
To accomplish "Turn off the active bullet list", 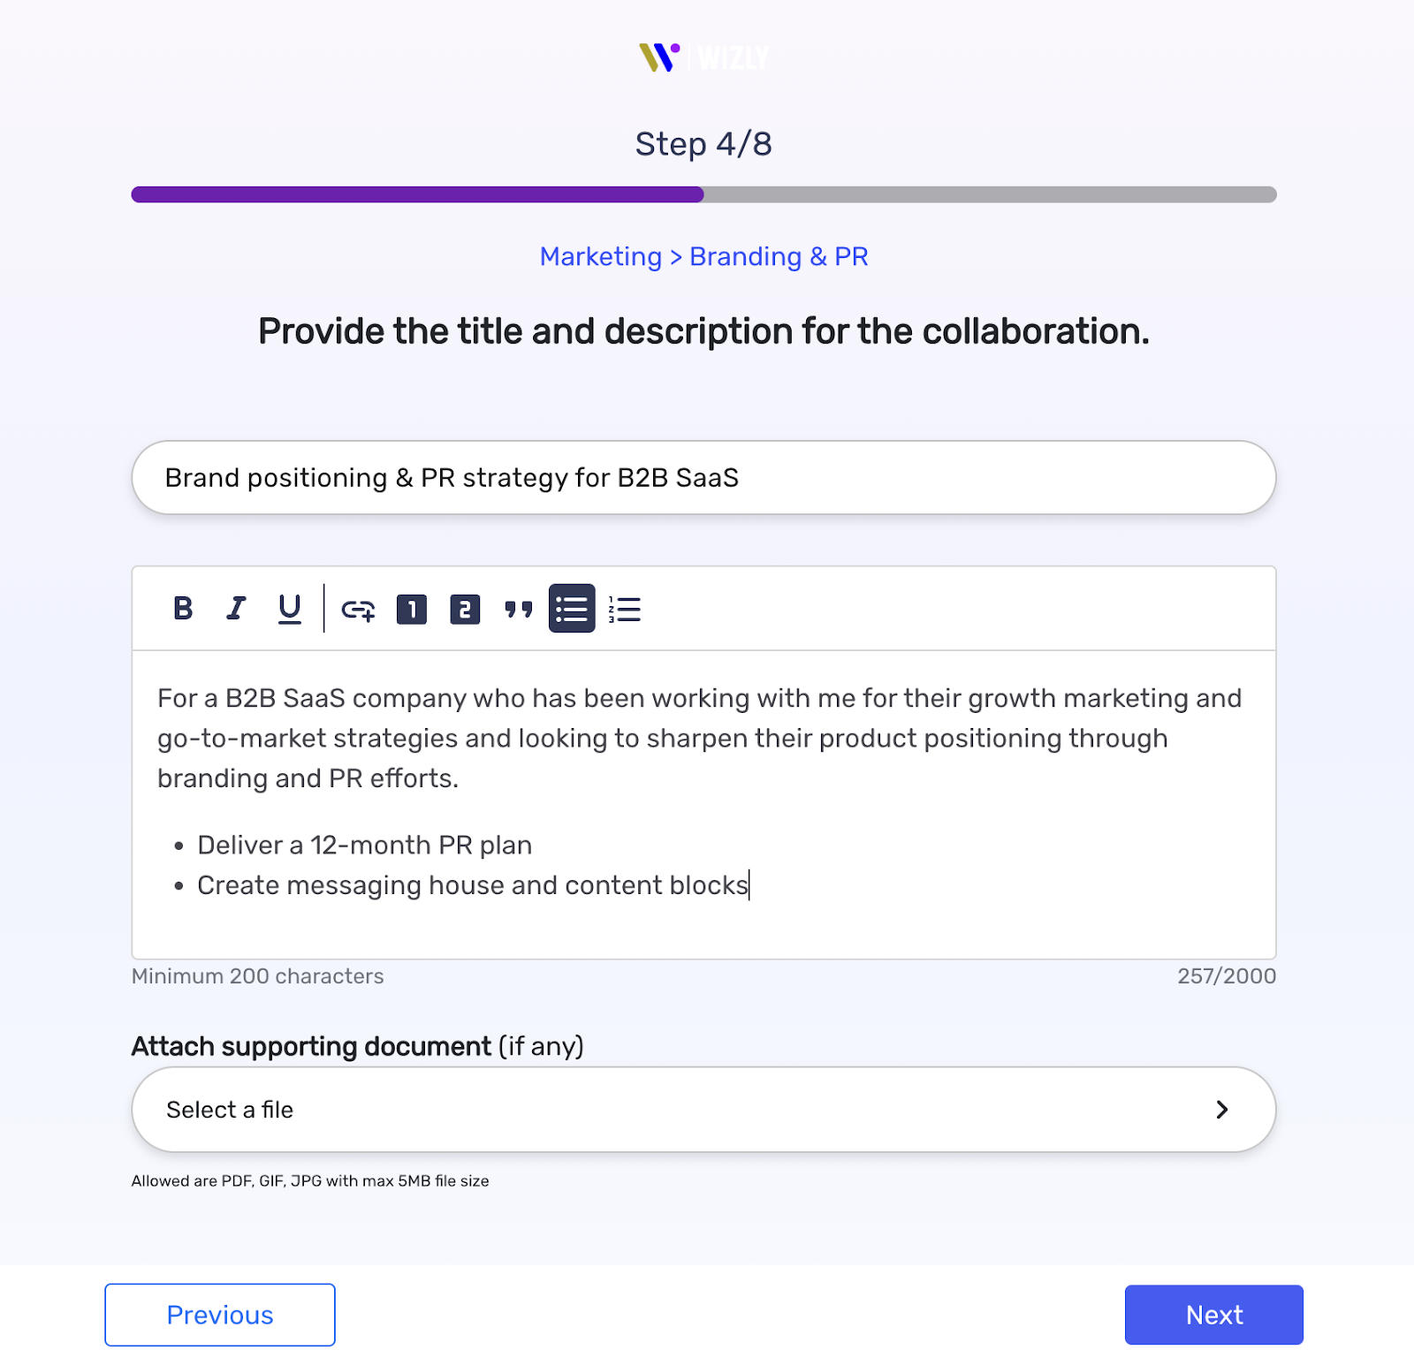I will pos(572,609).
